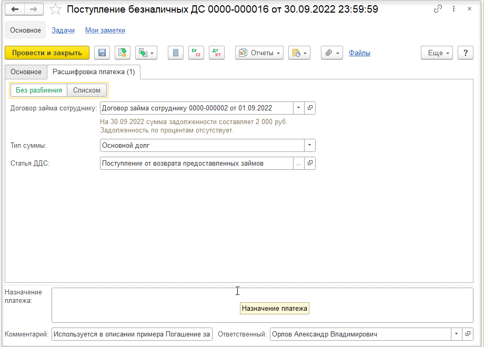Select the Без разбиения toggle option
Screen dimensions: 484x347
click(x=39, y=90)
